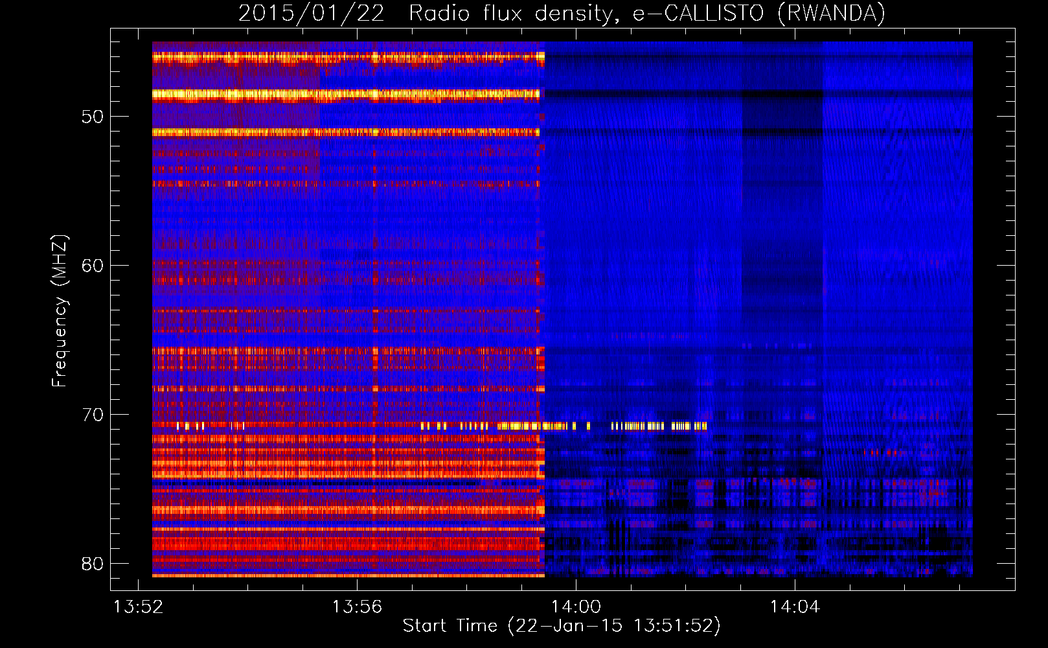Select the 13:56 time tick label
1048x648 pixels.
(x=357, y=607)
